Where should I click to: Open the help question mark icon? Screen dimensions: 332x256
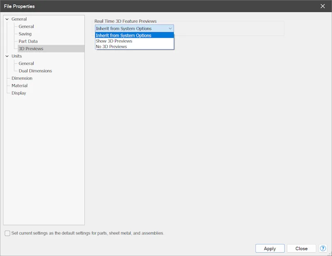pos(323,249)
